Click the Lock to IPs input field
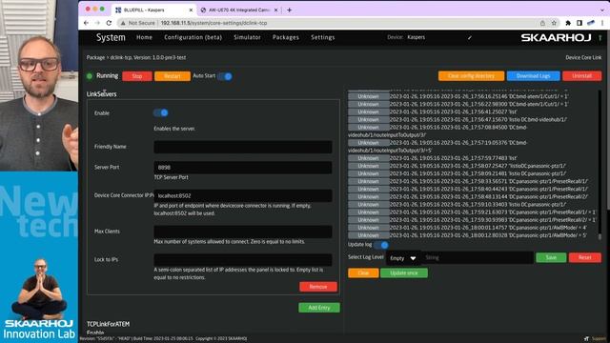This screenshot has height=343, width=610. (x=243, y=259)
